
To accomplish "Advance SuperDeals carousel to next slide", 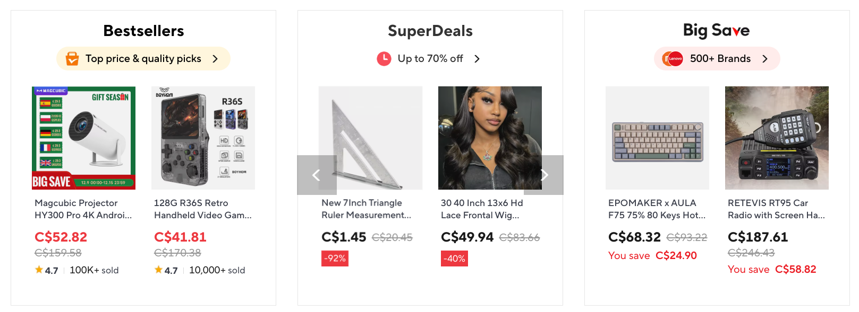I will [544, 175].
